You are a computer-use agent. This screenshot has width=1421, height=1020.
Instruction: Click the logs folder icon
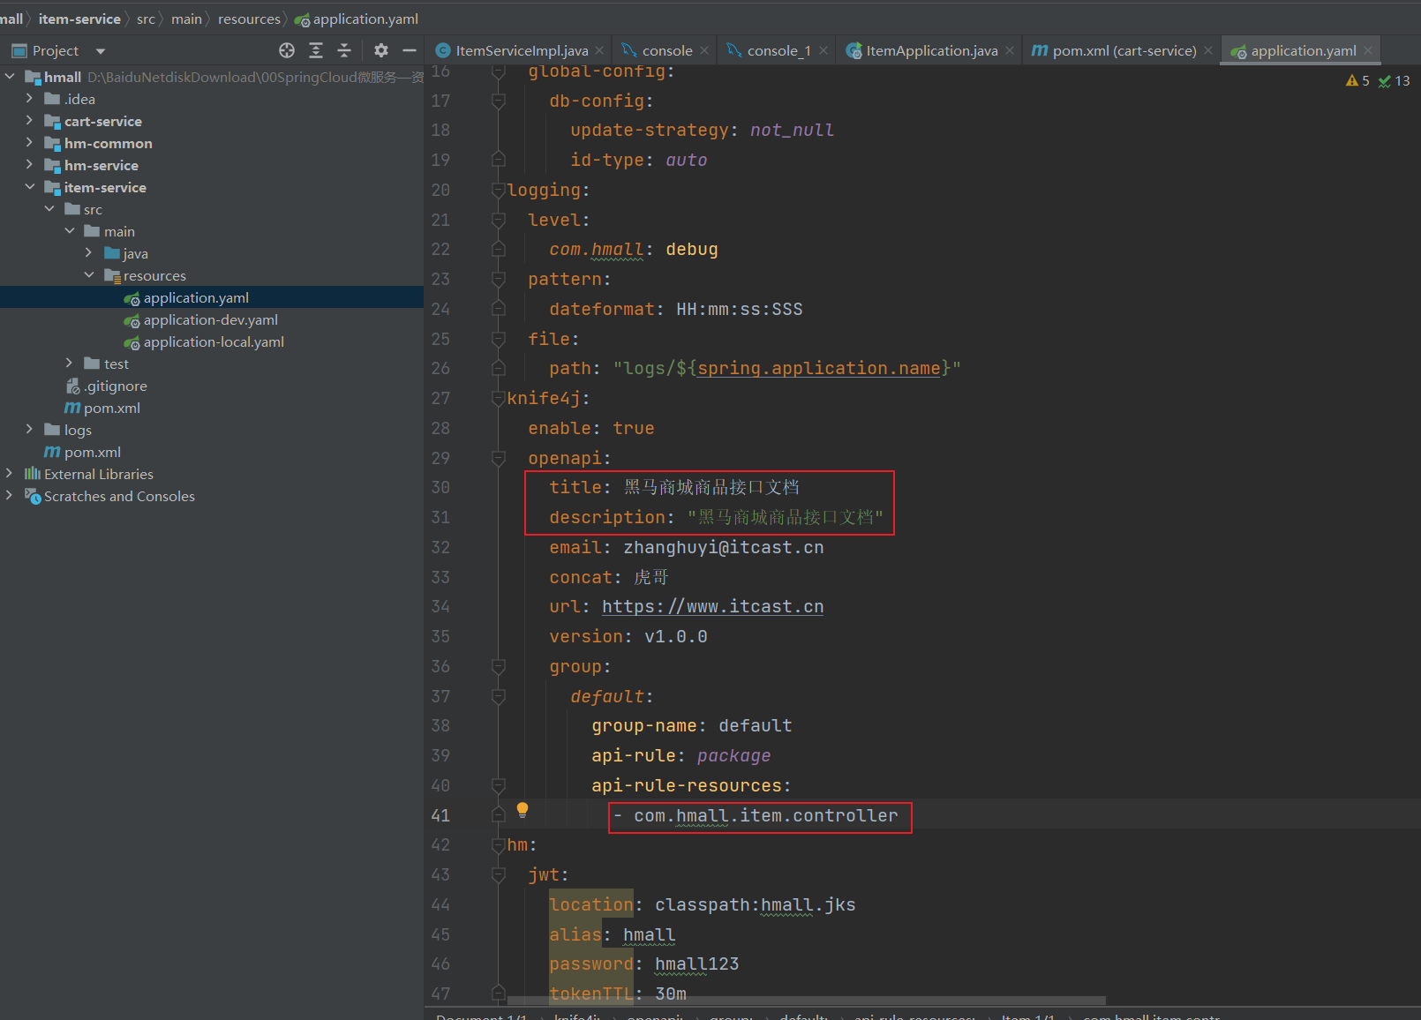(52, 430)
